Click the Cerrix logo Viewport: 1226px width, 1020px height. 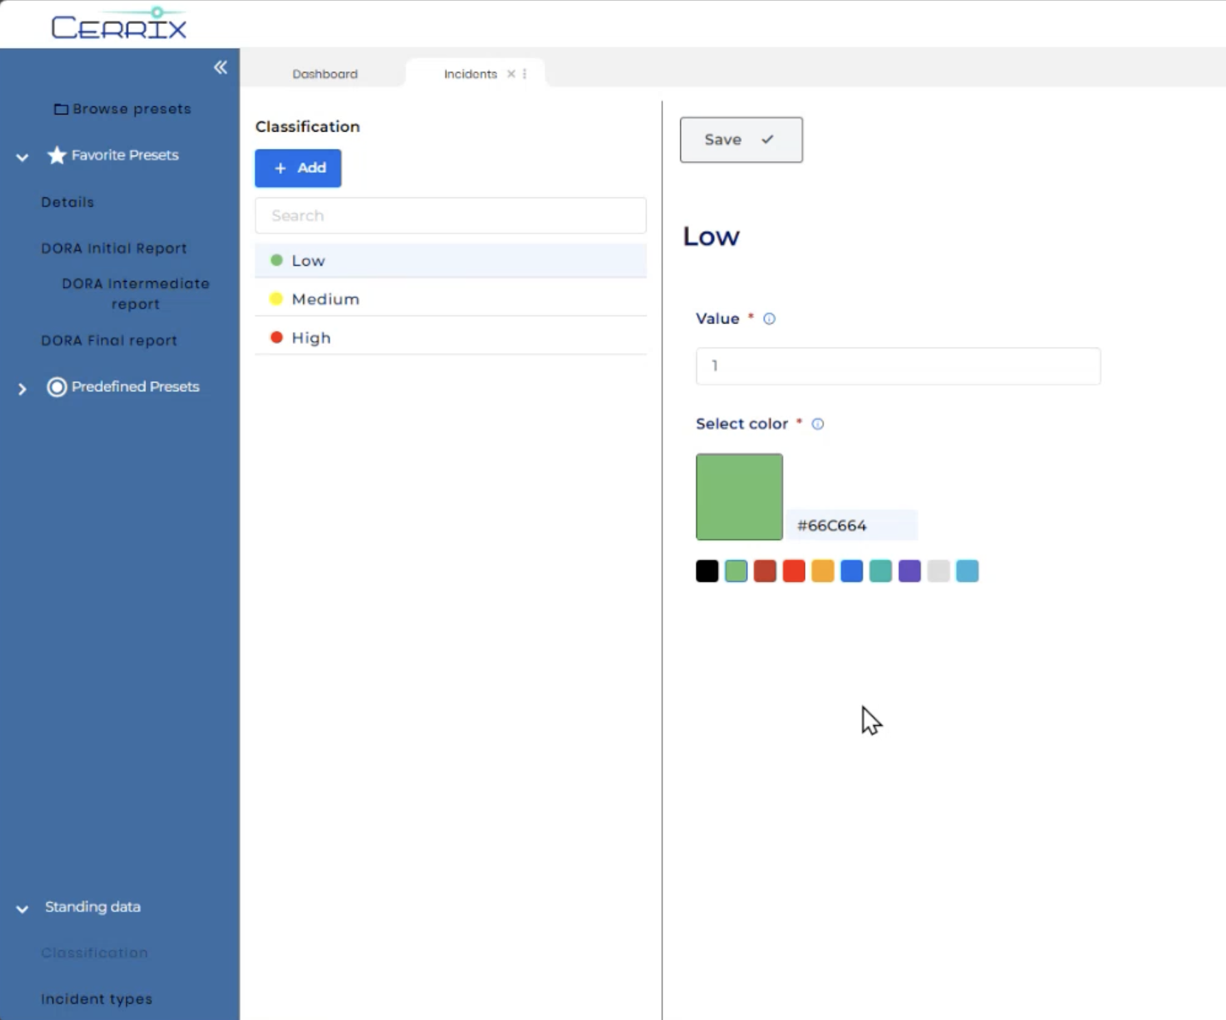point(119,25)
